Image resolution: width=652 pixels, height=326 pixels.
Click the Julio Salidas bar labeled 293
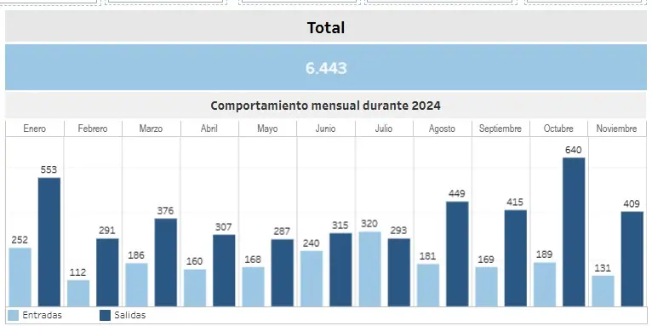tap(398, 272)
